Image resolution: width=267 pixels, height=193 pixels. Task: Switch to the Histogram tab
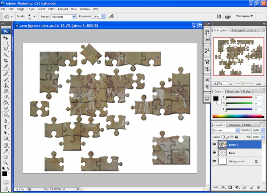(239, 30)
